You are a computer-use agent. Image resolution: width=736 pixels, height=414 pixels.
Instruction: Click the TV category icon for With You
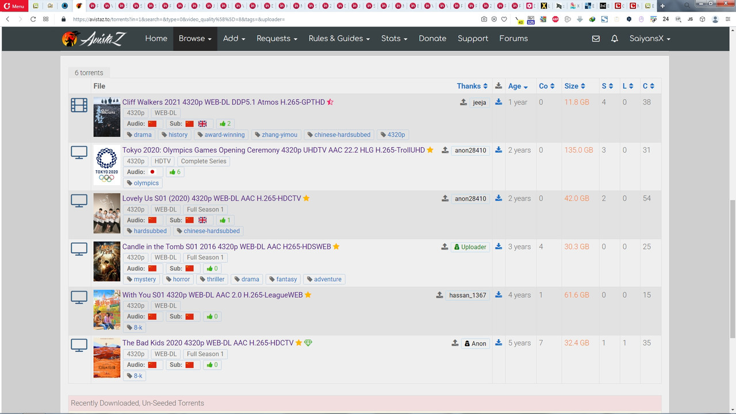pyautogui.click(x=79, y=298)
